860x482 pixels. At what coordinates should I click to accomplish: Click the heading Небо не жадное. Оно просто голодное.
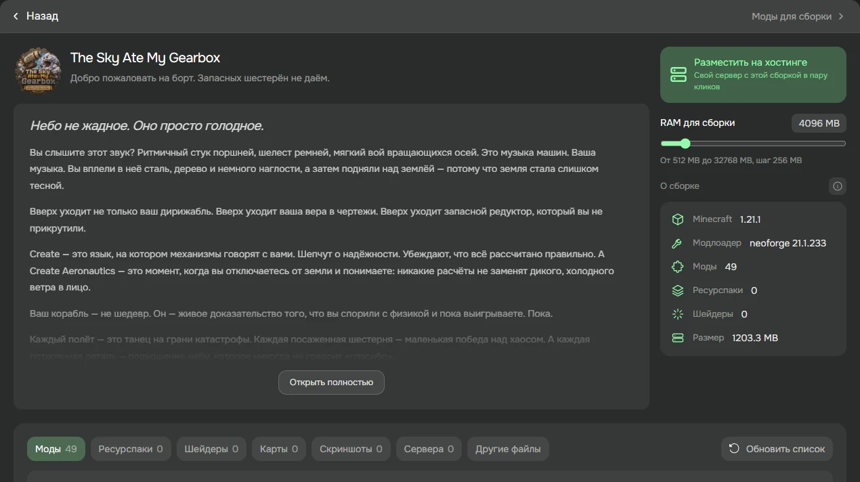pyautogui.click(x=147, y=126)
